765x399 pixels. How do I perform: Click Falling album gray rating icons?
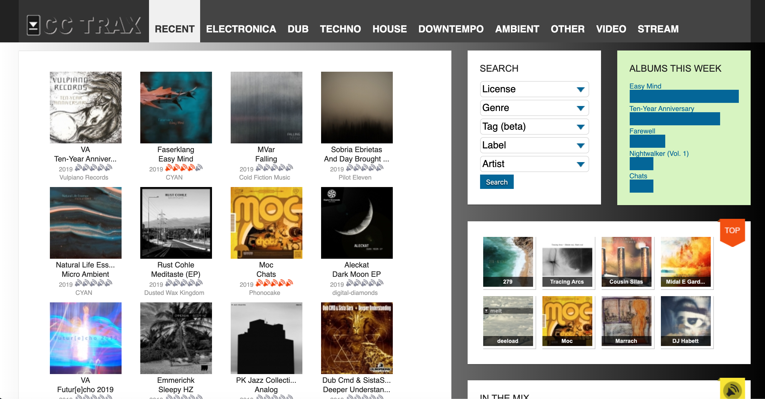click(x=274, y=168)
